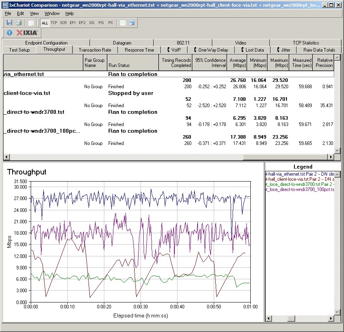
Task: Open the Raw Data Totals tab
Action: click(319, 50)
